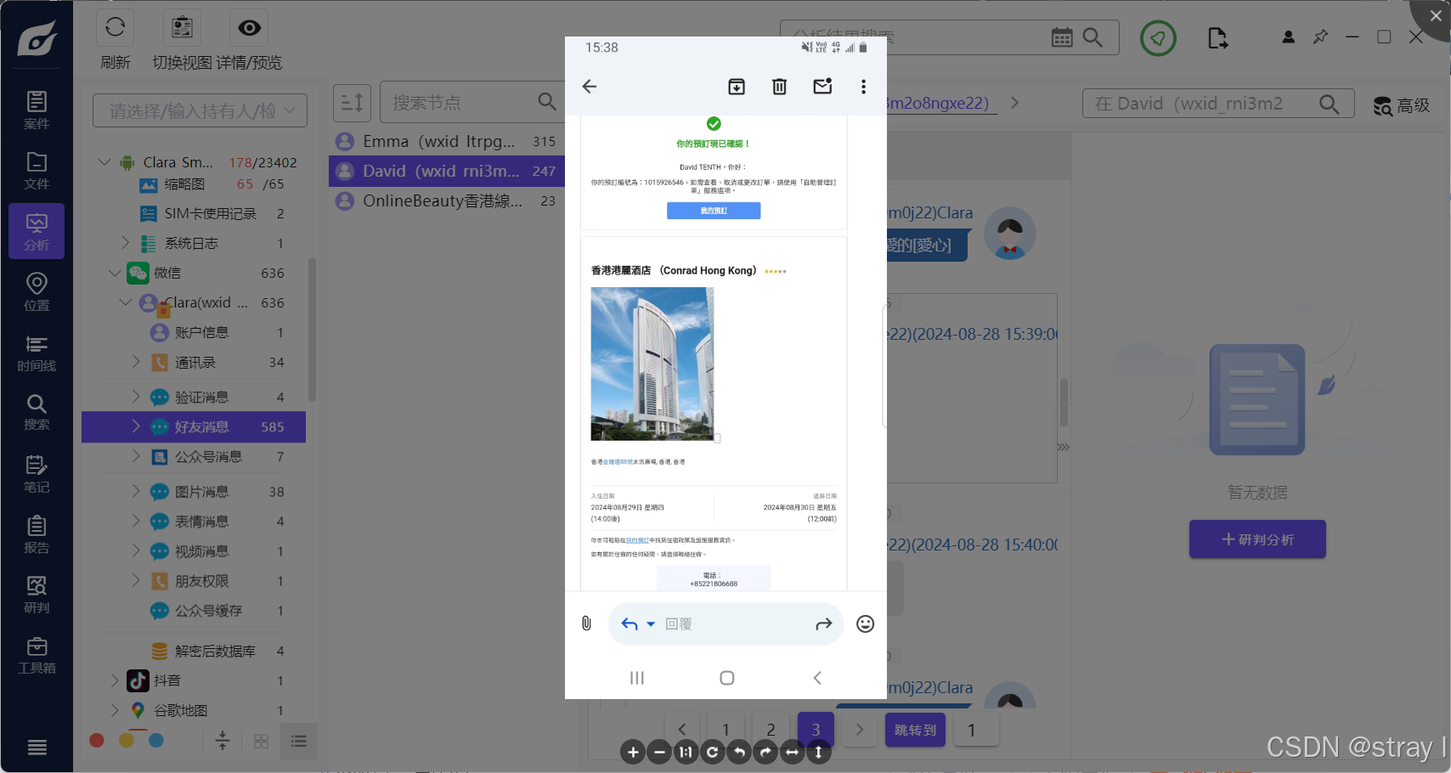The width and height of the screenshot is (1451, 773).
Task: Click the calendar icon in top search bar
Action: [x=1062, y=37]
